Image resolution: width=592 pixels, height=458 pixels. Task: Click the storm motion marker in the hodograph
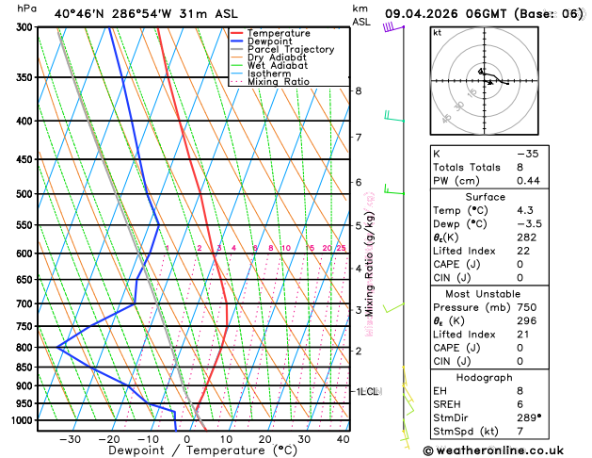point(489,83)
